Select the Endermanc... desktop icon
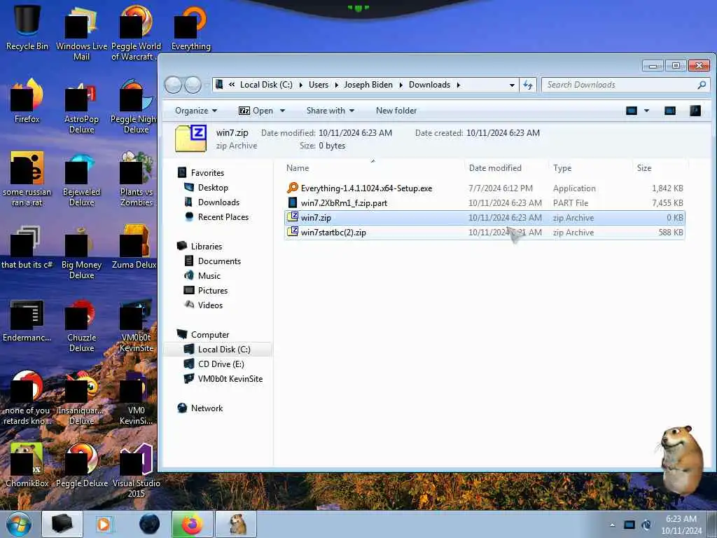Viewport: 717px width, 538px height. (27, 319)
